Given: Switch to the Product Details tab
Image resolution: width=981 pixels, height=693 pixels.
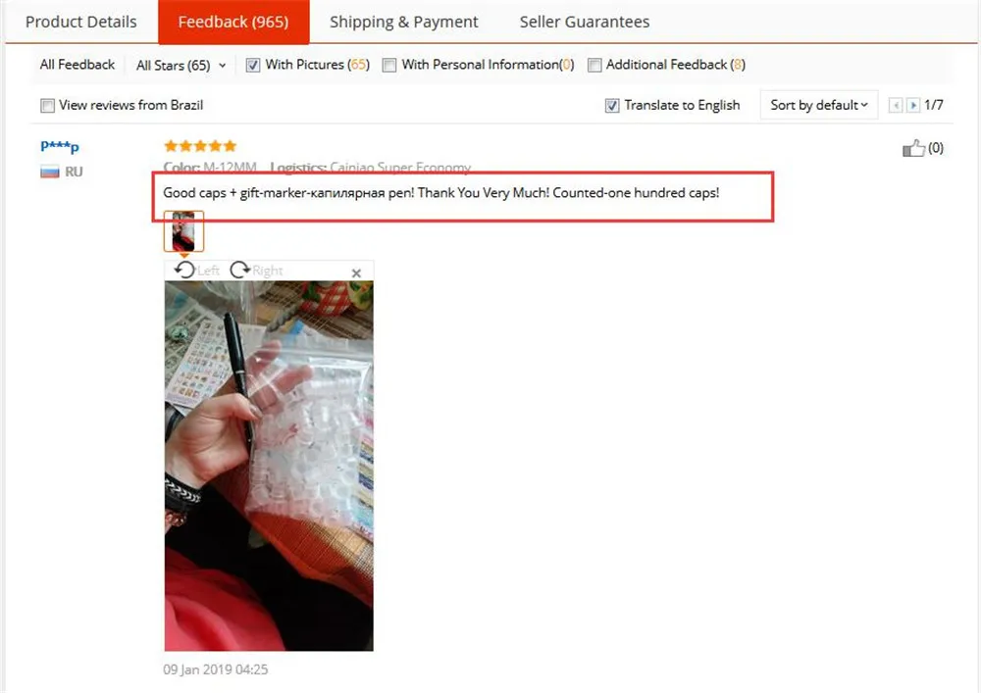Looking at the screenshot, I should click(80, 22).
